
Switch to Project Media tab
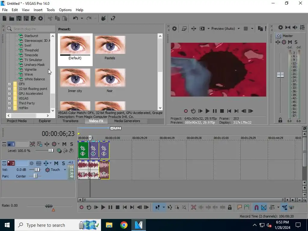coord(17,121)
